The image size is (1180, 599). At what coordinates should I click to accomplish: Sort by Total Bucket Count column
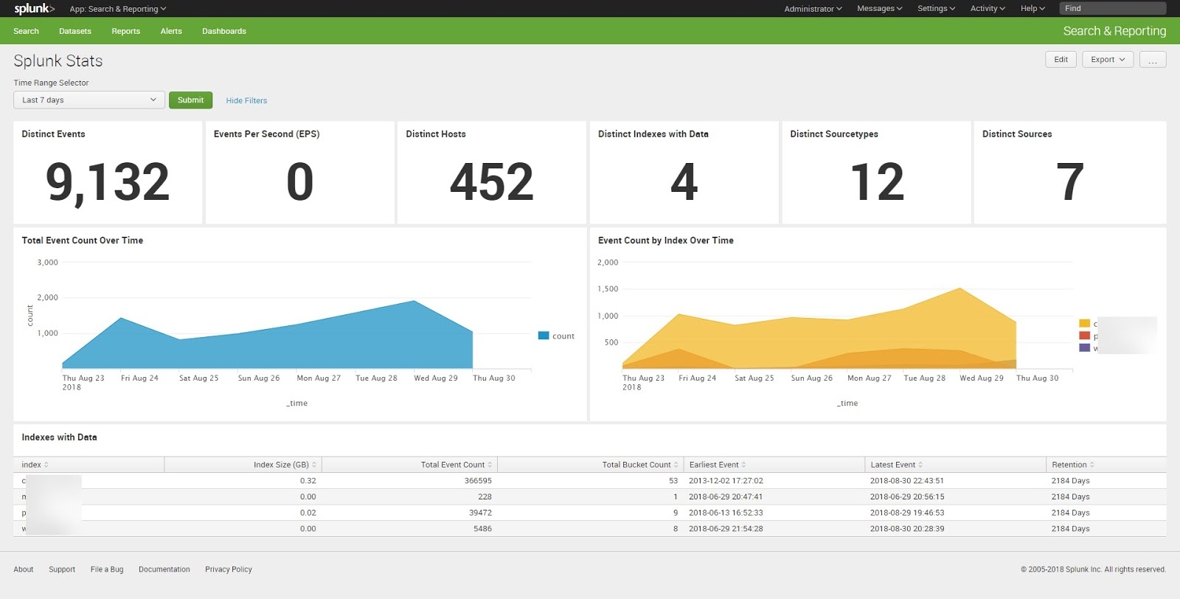coord(639,465)
